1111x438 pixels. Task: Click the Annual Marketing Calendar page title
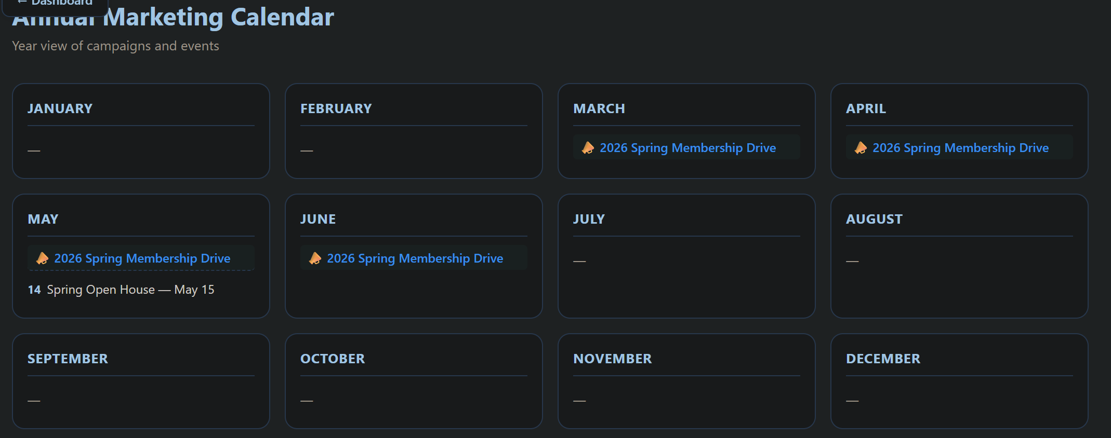[x=173, y=17]
